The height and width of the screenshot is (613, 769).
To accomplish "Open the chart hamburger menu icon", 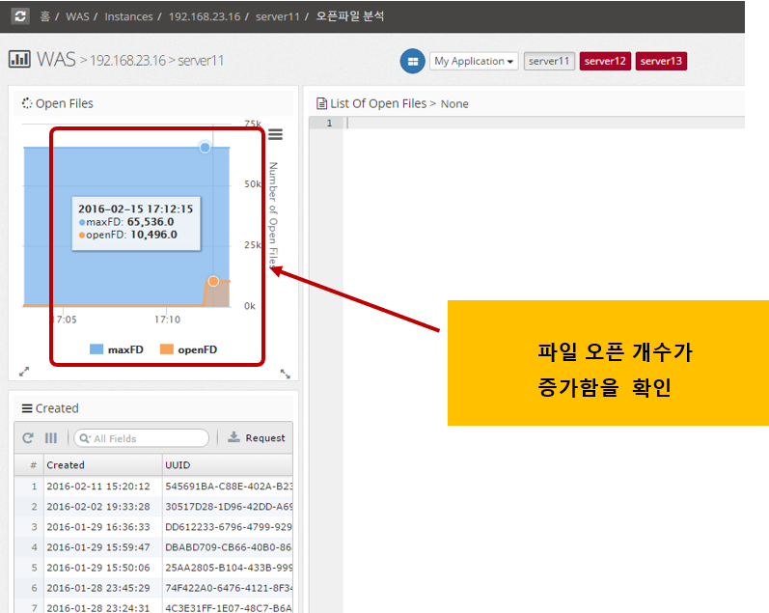I will click(275, 134).
